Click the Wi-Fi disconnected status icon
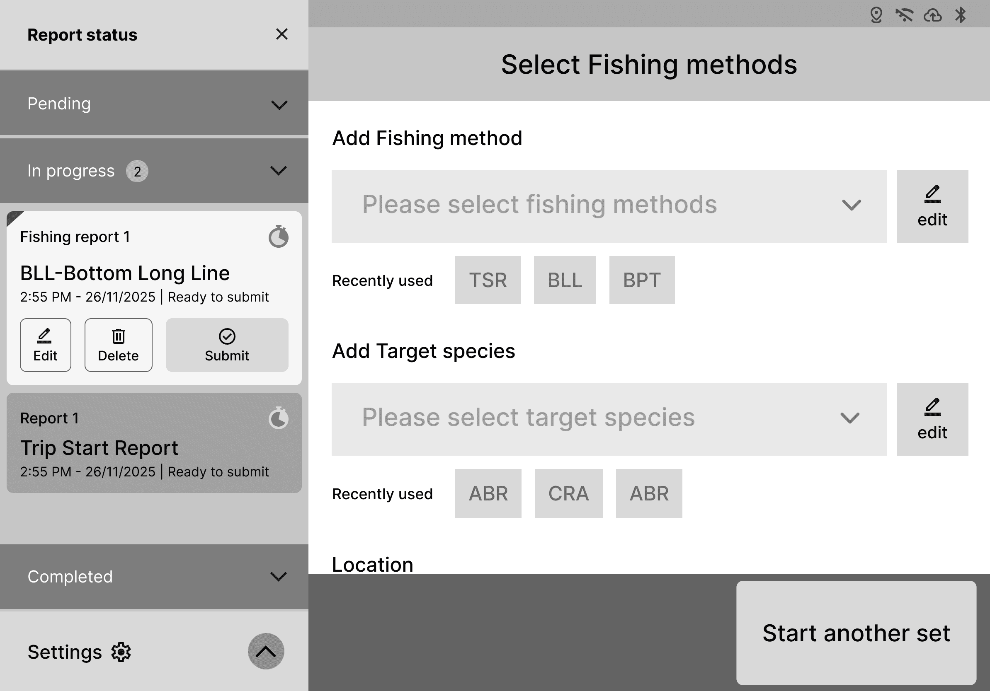 pyautogui.click(x=904, y=15)
